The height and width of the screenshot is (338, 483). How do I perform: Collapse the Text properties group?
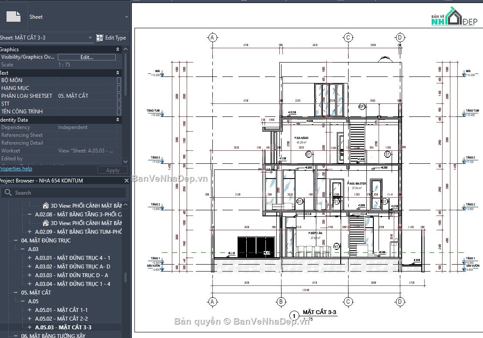(117, 73)
